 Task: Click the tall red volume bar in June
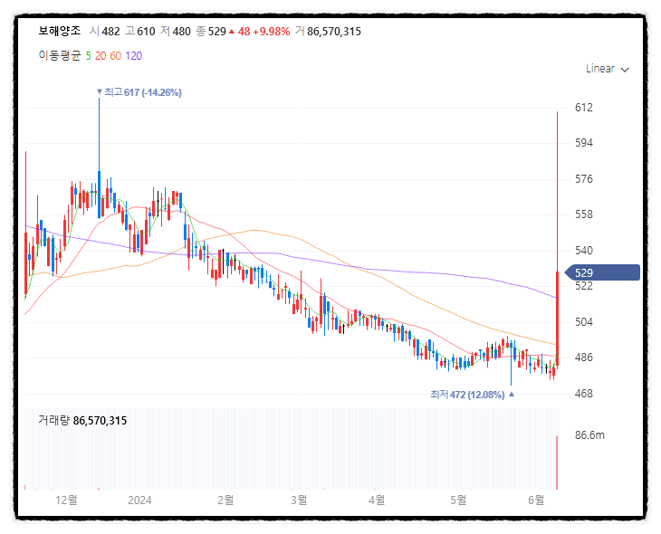pos(557,462)
